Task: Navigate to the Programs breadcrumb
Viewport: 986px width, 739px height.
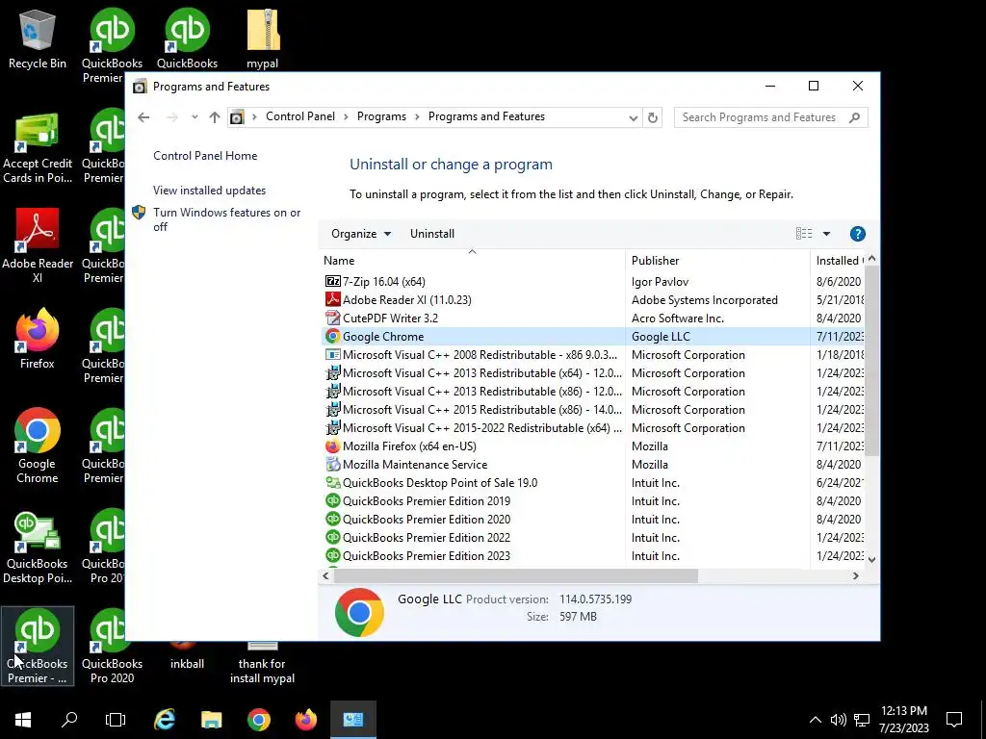Action: (381, 116)
